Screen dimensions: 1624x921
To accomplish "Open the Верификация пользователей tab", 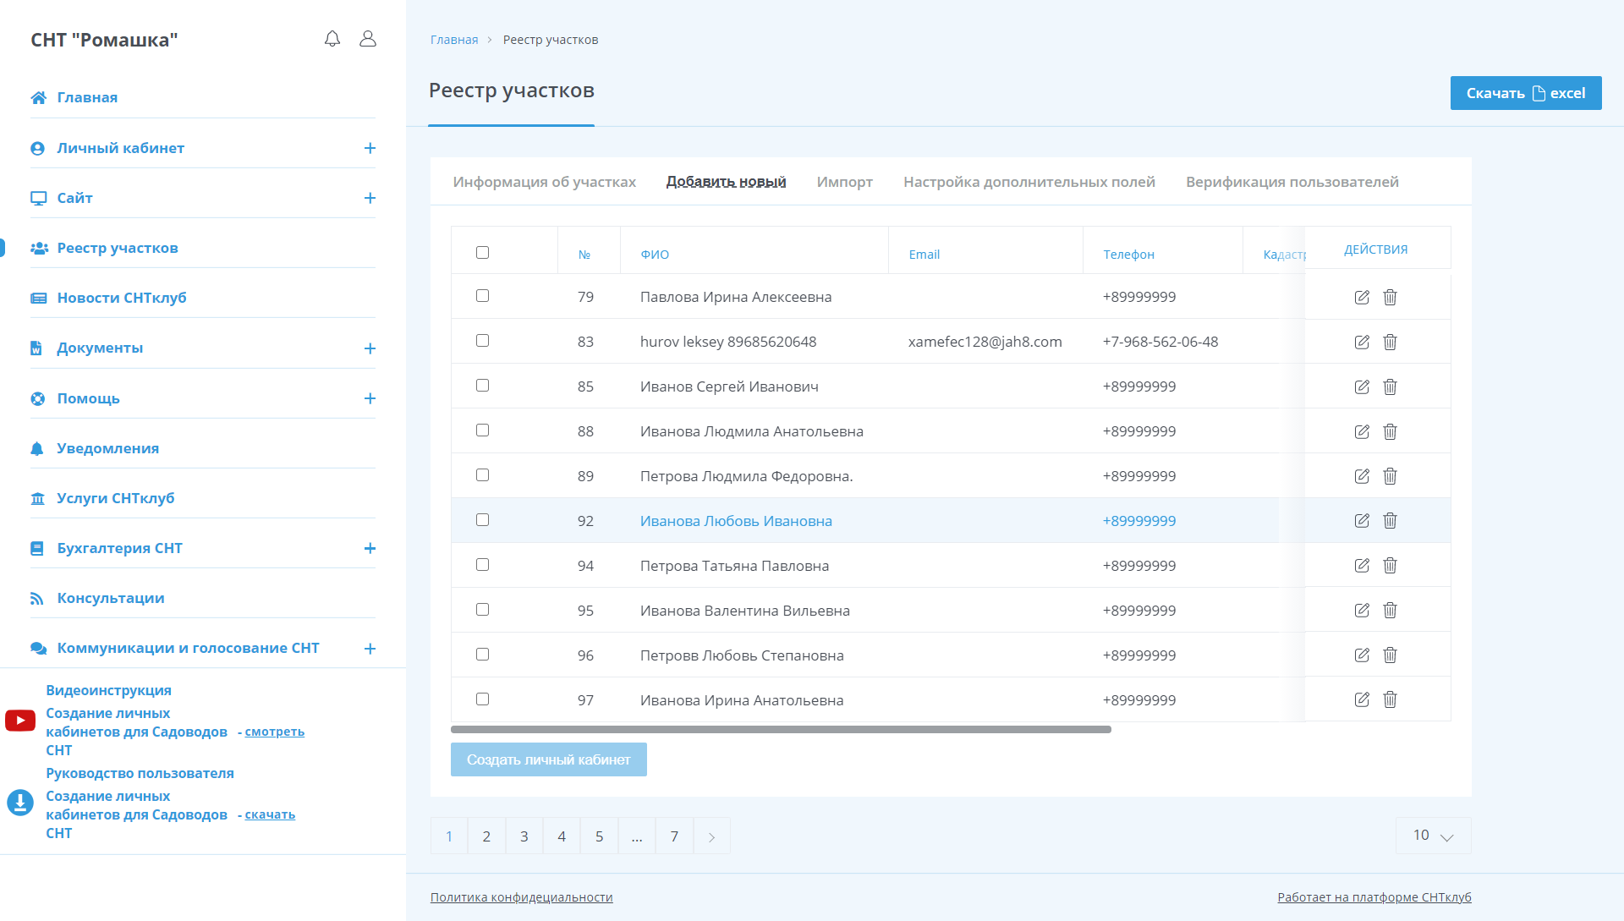I will (1292, 182).
